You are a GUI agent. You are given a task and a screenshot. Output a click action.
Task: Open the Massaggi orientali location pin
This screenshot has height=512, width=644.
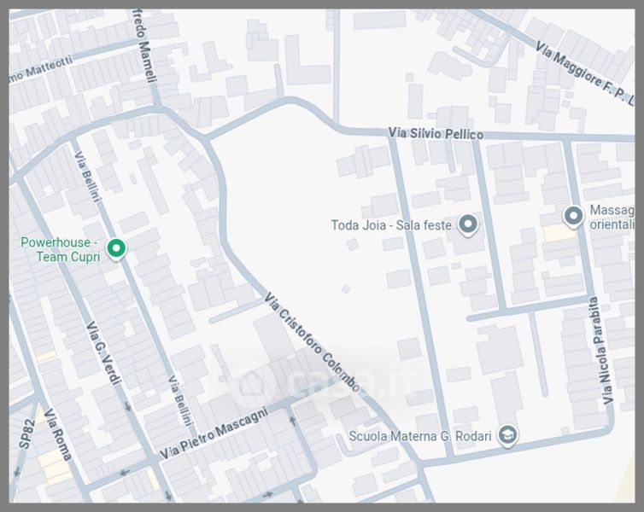coord(573,217)
